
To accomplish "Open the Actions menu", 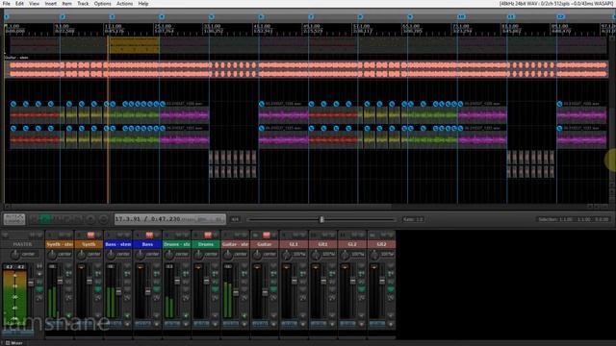I will (124, 4).
